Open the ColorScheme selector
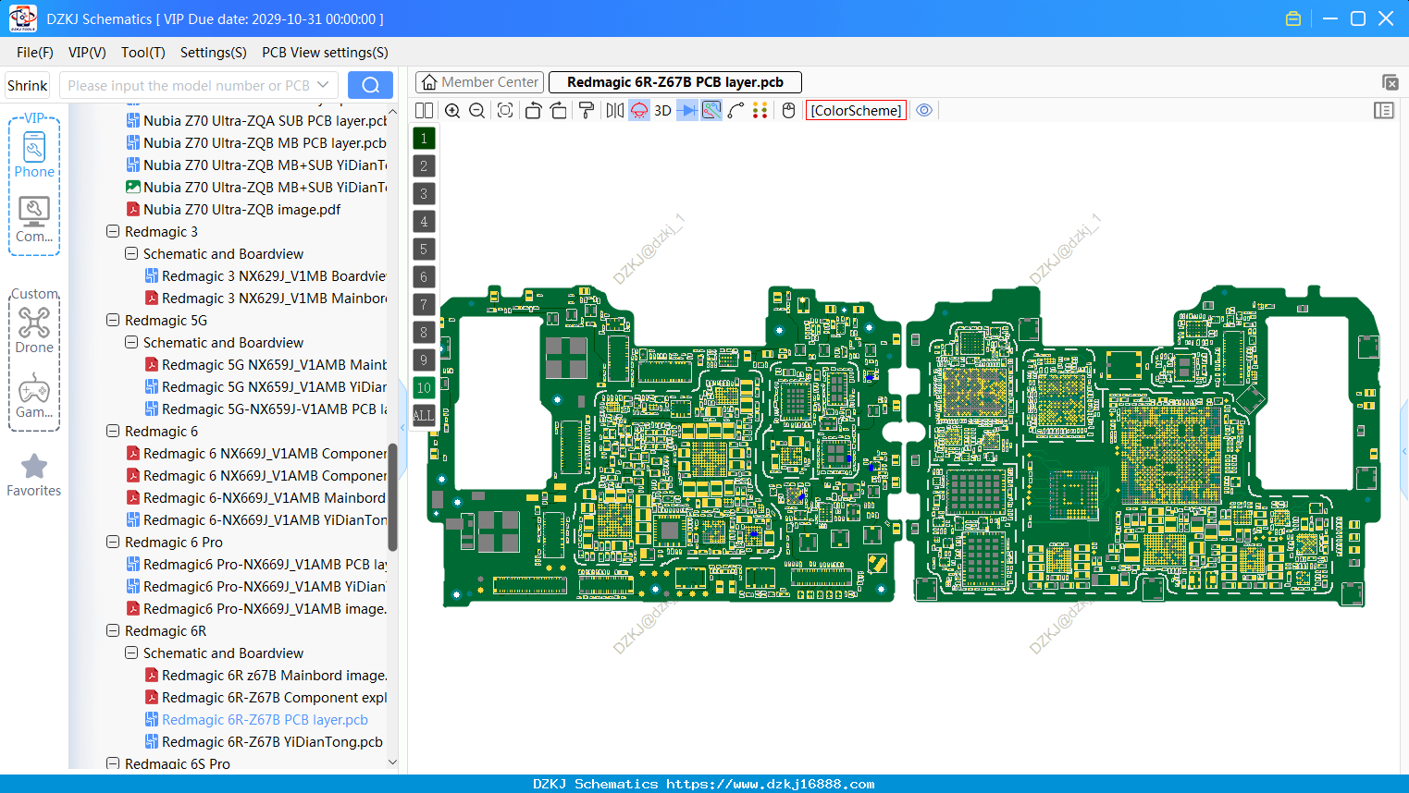 (856, 110)
